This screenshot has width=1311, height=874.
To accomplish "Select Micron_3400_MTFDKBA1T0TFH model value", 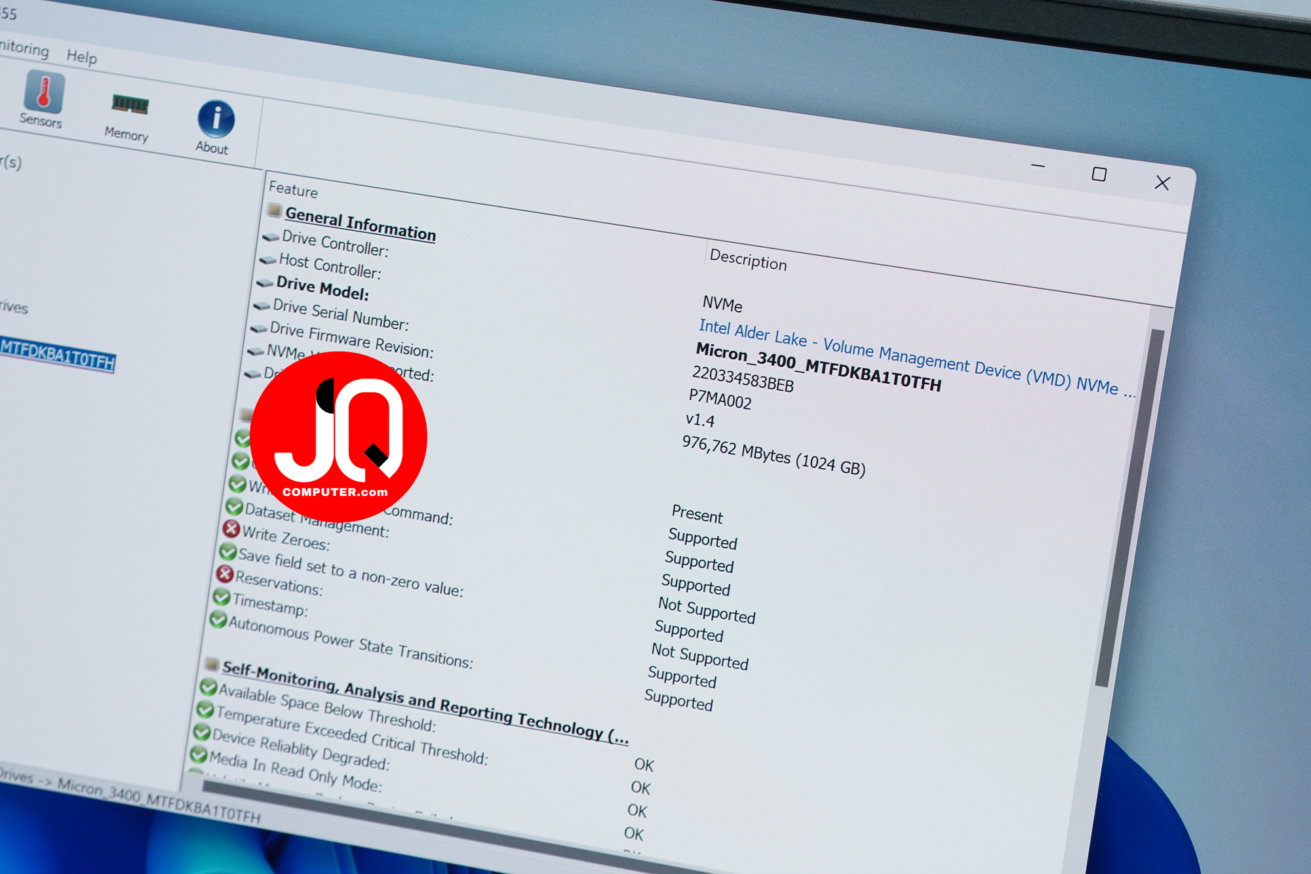I will 819,367.
